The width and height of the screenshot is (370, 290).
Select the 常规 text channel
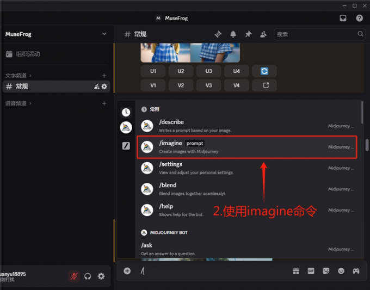(56, 87)
